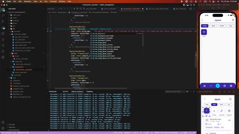This screenshot has width=239, height=134.
Task: Click the editor horizontal scrollbar
Action: point(91,89)
